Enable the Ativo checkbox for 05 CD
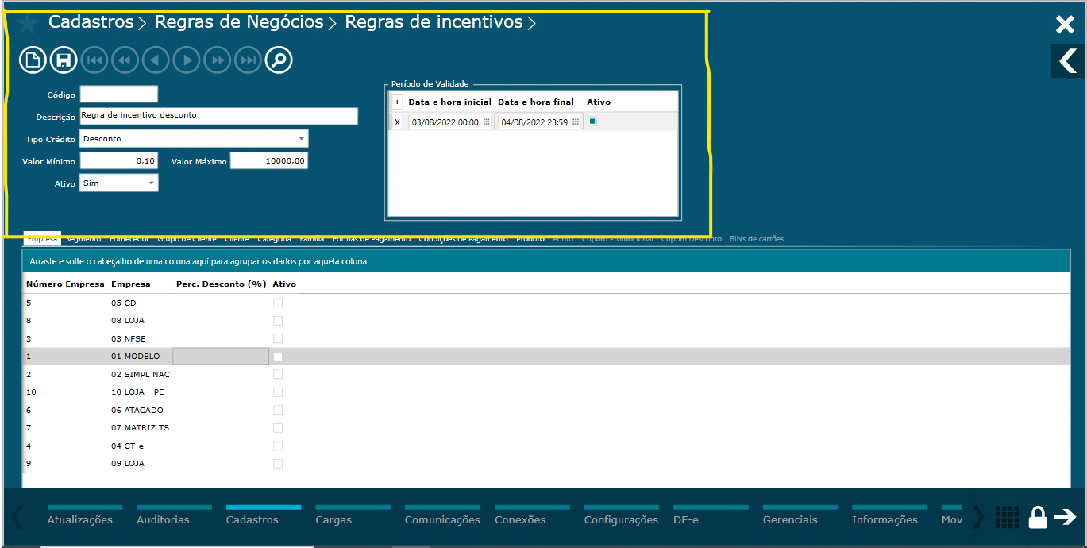Viewport: 1087px width, 548px height. click(x=278, y=302)
